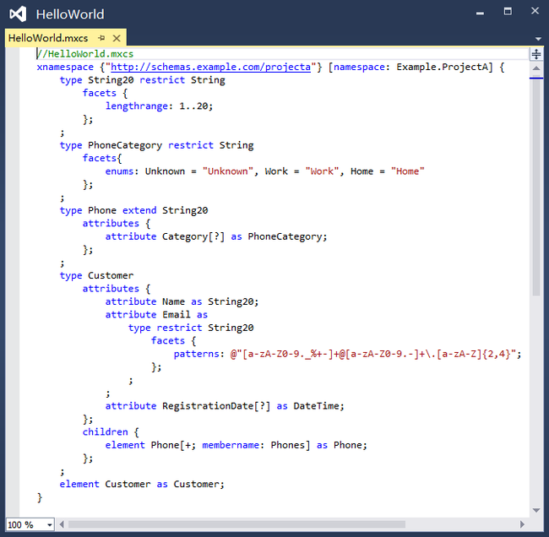Click Customer in the 'type Customer' line
Image resolution: width=549 pixels, height=537 pixels.
click(x=111, y=275)
